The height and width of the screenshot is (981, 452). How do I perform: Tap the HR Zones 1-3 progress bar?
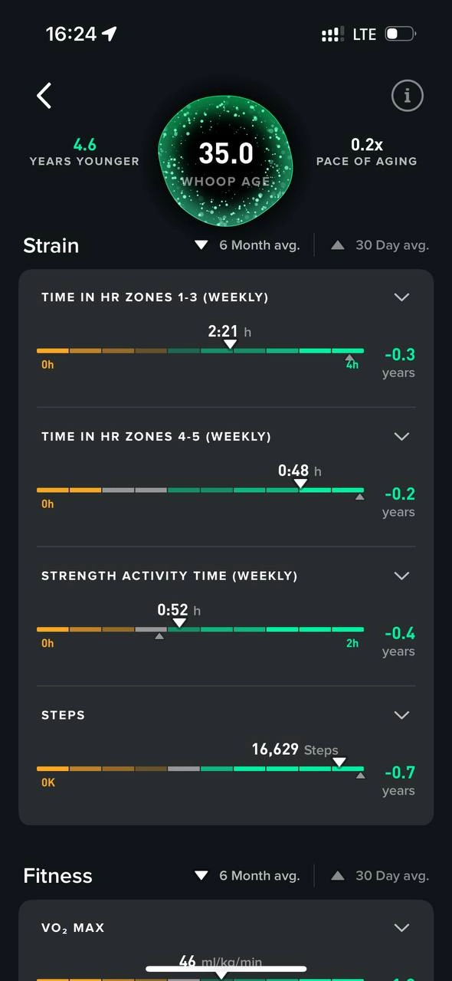click(201, 351)
